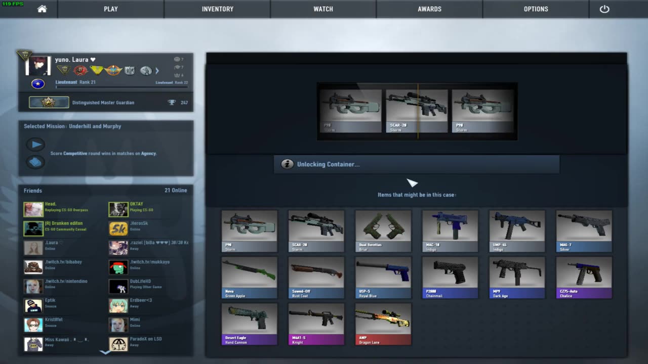648x364 pixels.
Task: Click the Unlocking Container status bar
Action: [x=417, y=164]
